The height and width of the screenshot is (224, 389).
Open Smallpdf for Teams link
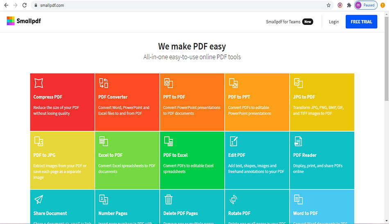click(283, 22)
